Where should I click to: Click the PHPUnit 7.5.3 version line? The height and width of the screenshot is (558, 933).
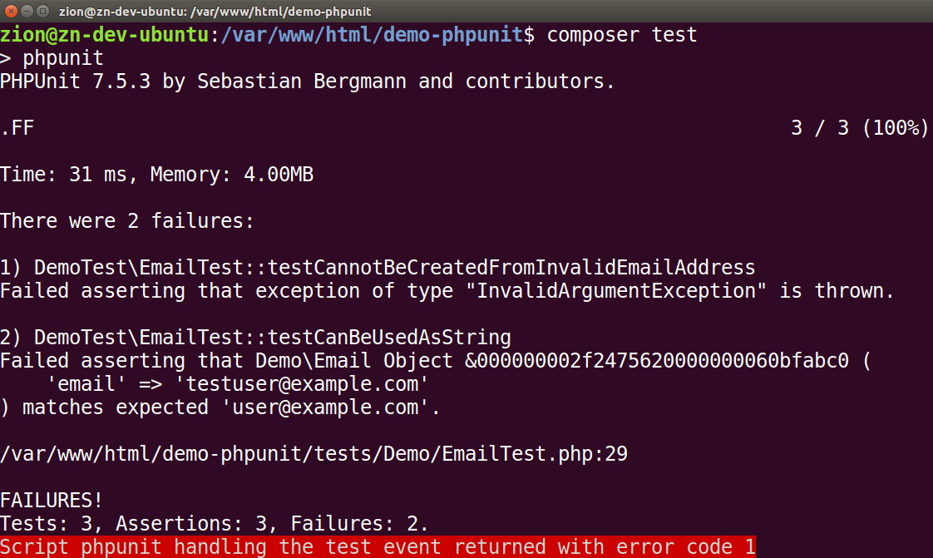(308, 81)
